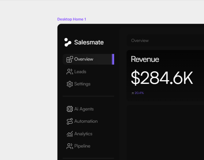This screenshot has width=204, height=160.
Task: Click the Salesmate brand name
Action: (89, 42)
